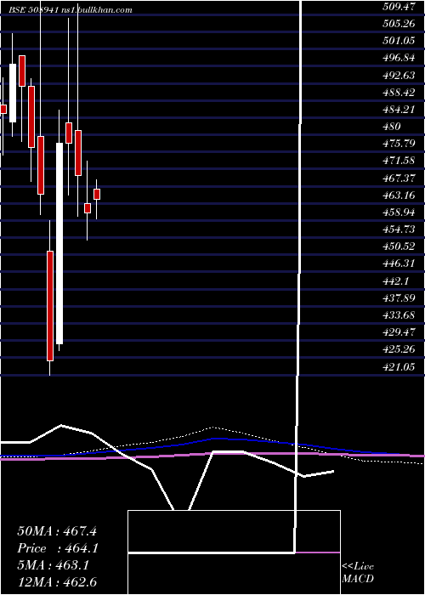Click the 5MA : 463.1 readout
This screenshot has width=425, height=595.
coord(53,565)
